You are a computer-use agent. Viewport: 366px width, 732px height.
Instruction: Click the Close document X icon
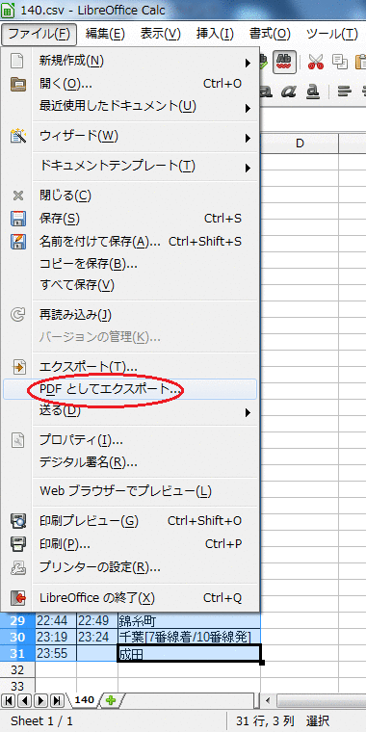point(17,196)
